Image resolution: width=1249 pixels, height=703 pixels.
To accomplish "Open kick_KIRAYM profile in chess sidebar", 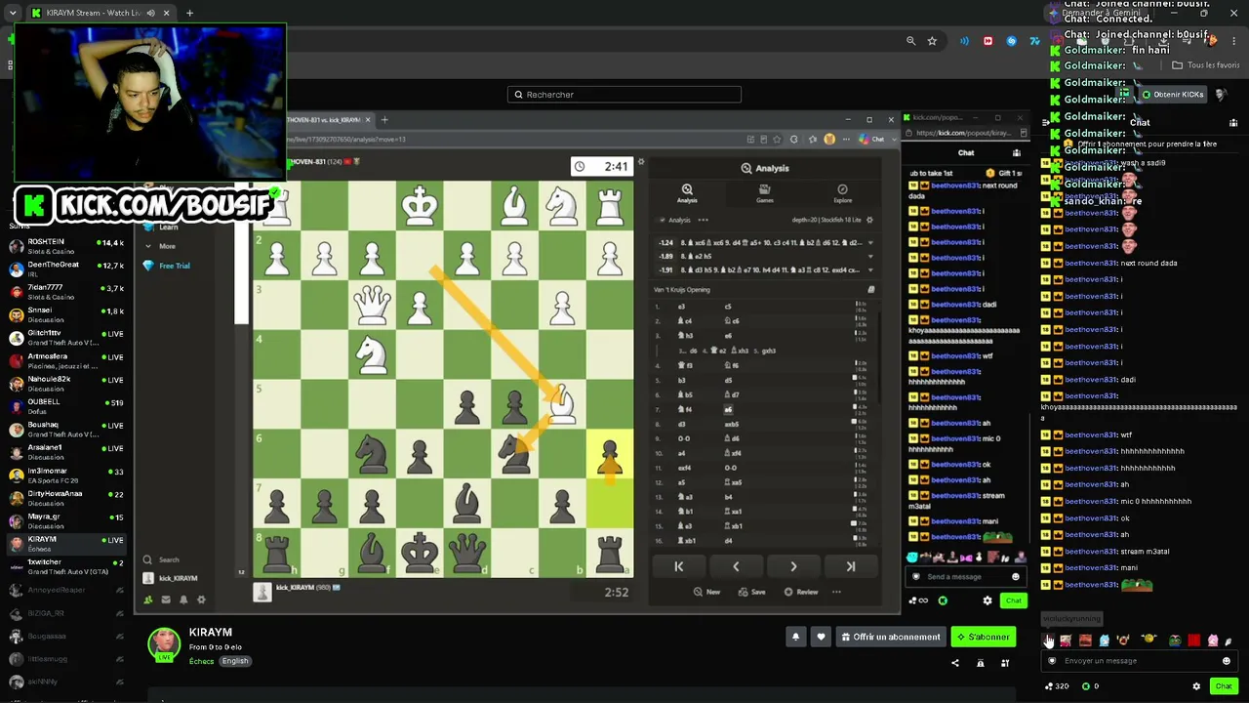I will (x=171, y=578).
